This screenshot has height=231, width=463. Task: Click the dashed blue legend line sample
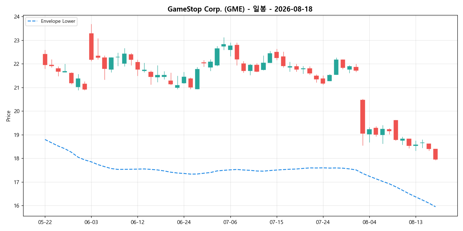pos(33,21)
